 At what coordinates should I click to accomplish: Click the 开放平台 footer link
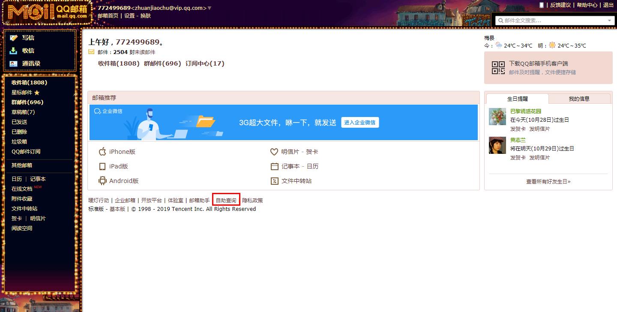click(x=152, y=200)
